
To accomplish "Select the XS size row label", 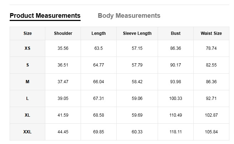I will click(x=27, y=48).
